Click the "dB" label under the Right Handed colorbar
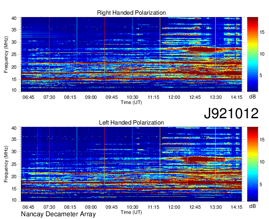The height and width of the screenshot is (219, 269). tap(252, 97)
